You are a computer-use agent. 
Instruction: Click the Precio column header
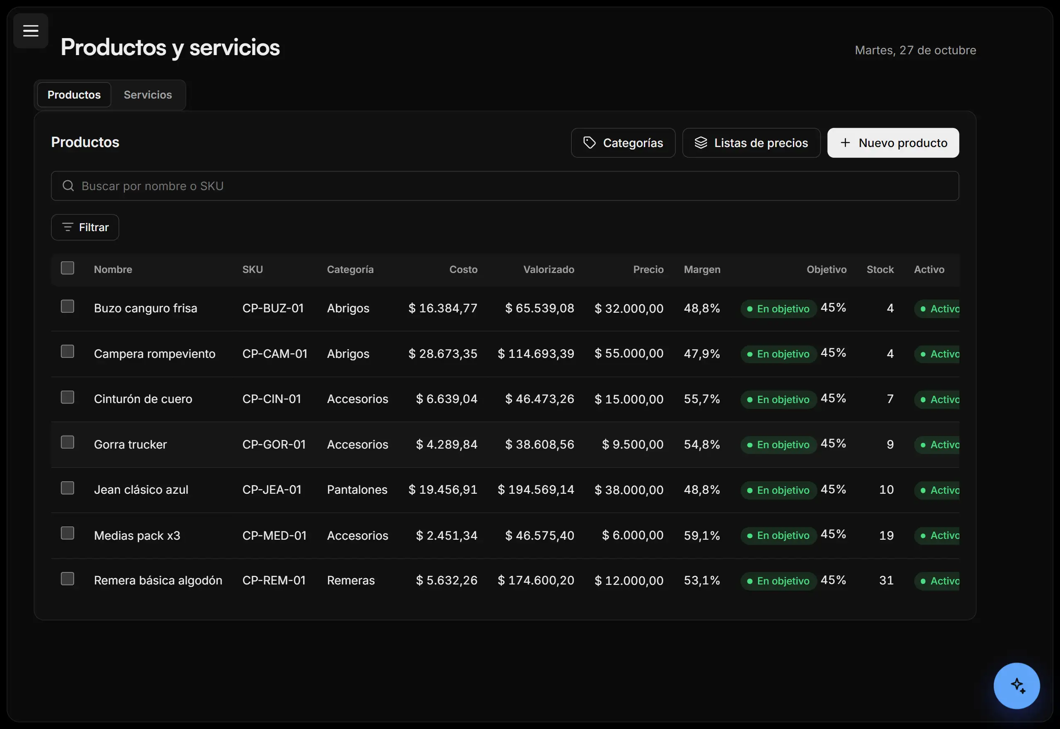(x=648, y=270)
